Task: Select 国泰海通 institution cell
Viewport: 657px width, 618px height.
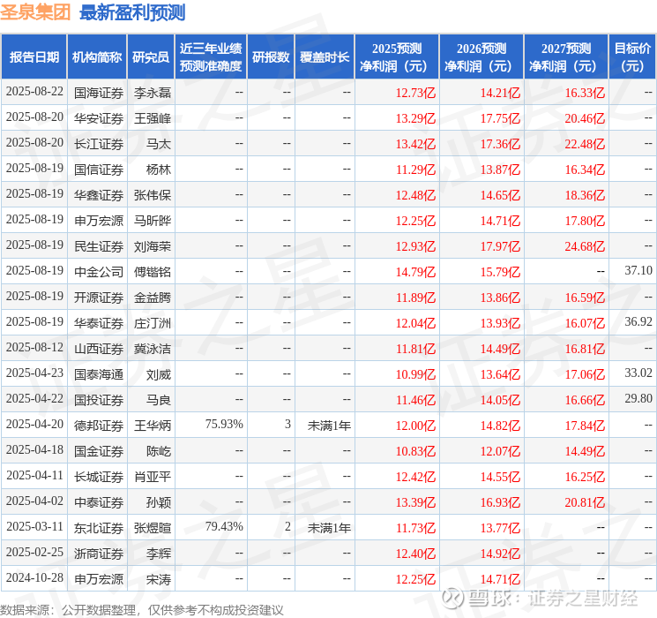Action: pyautogui.click(x=99, y=374)
